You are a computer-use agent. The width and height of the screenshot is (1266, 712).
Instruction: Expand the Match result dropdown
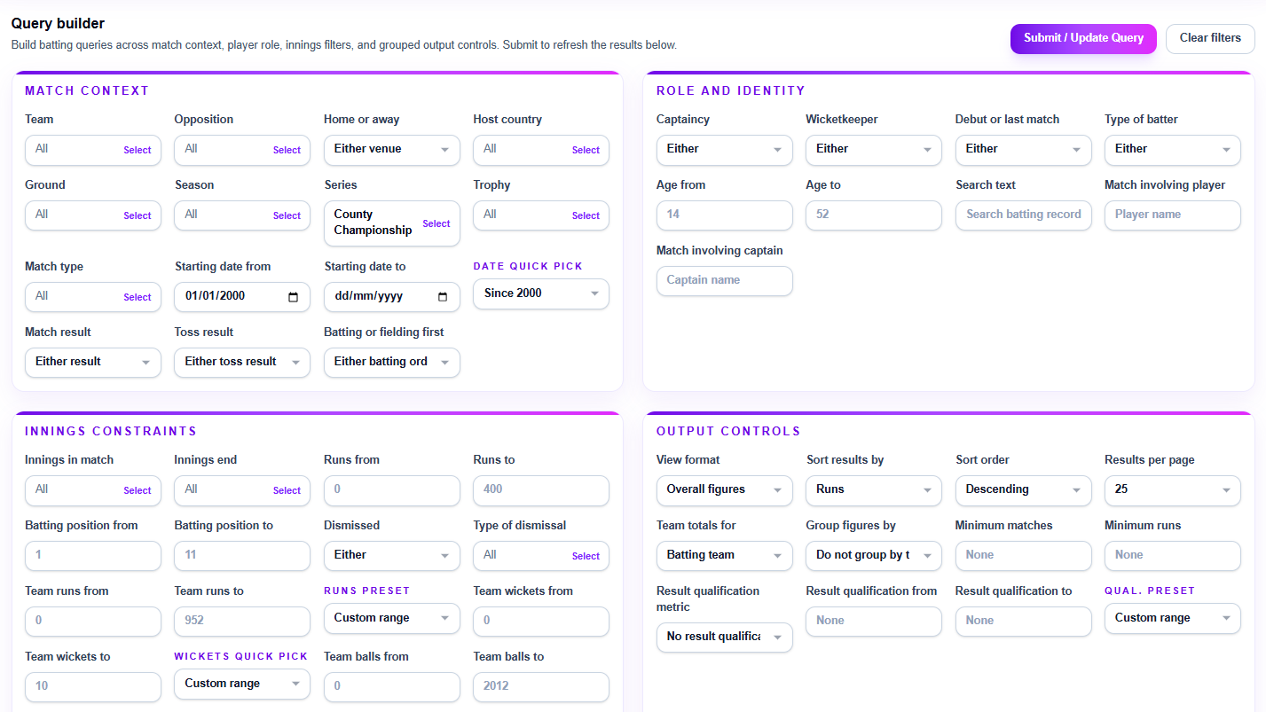(93, 363)
